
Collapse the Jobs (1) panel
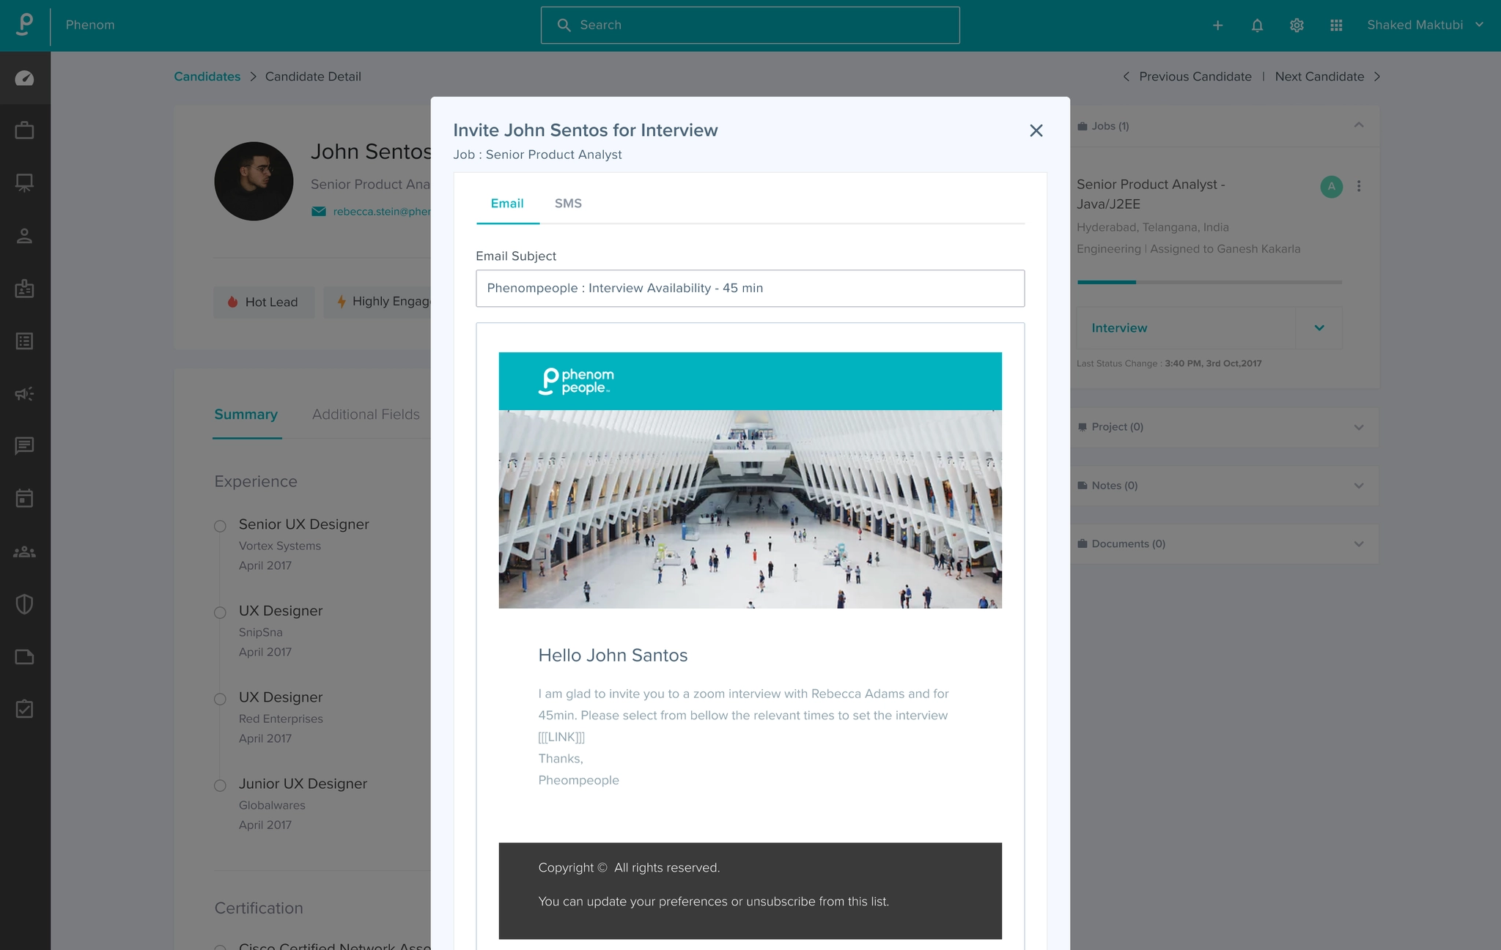[x=1359, y=125]
